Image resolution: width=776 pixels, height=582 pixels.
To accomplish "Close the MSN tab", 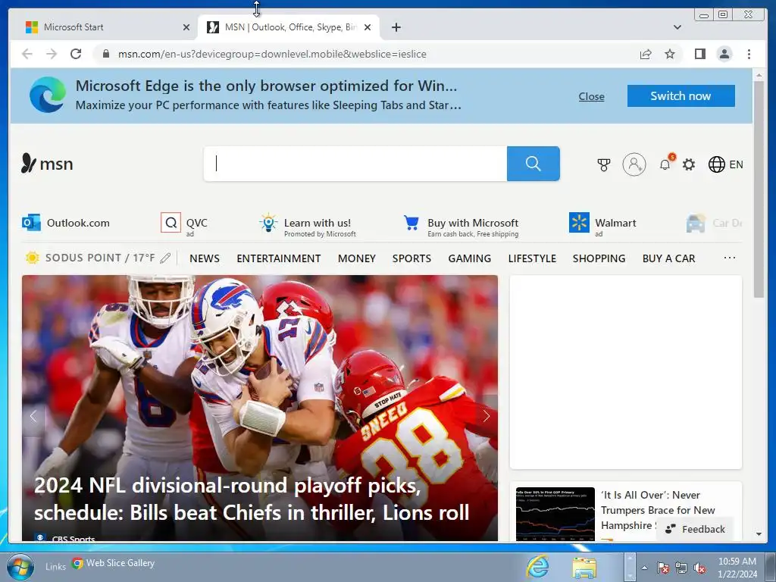I will click(368, 28).
